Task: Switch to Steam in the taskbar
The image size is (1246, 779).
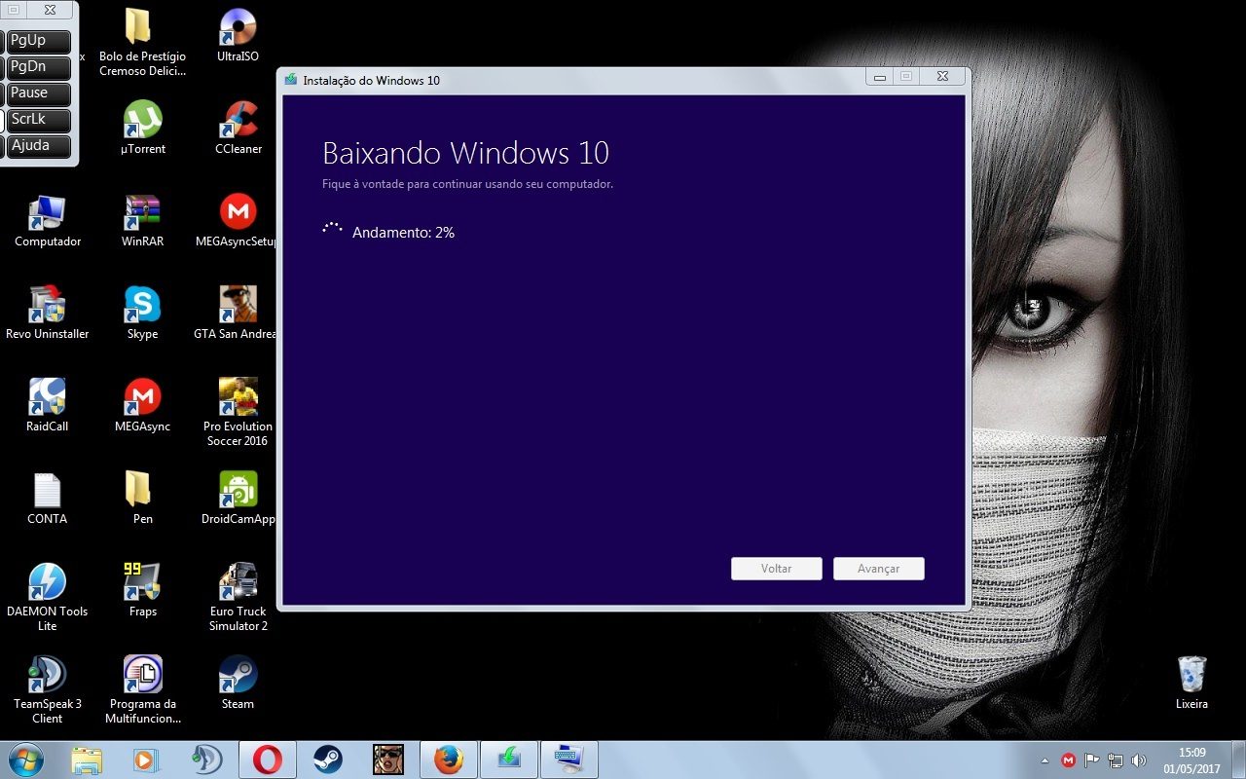Action: coord(328,760)
